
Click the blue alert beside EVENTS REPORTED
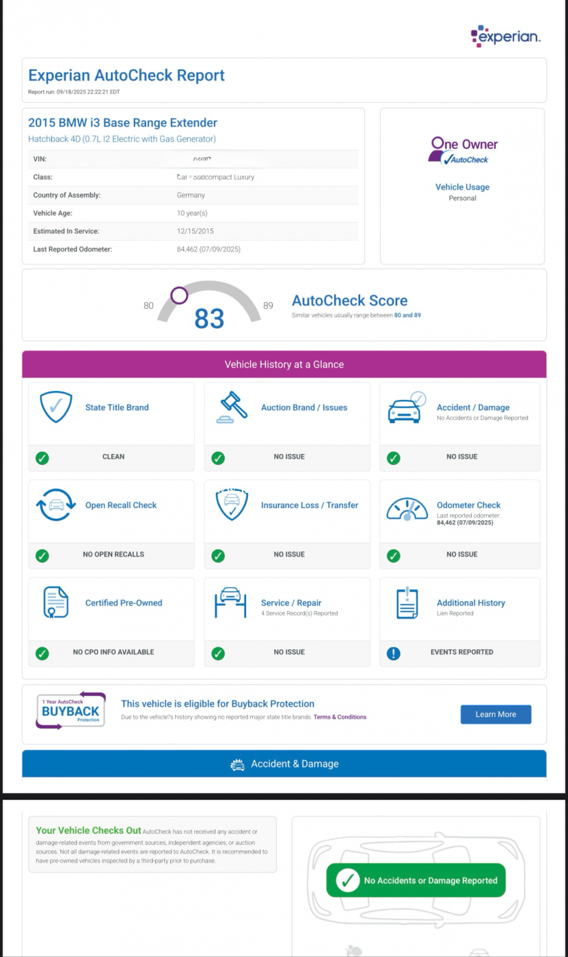tap(394, 653)
